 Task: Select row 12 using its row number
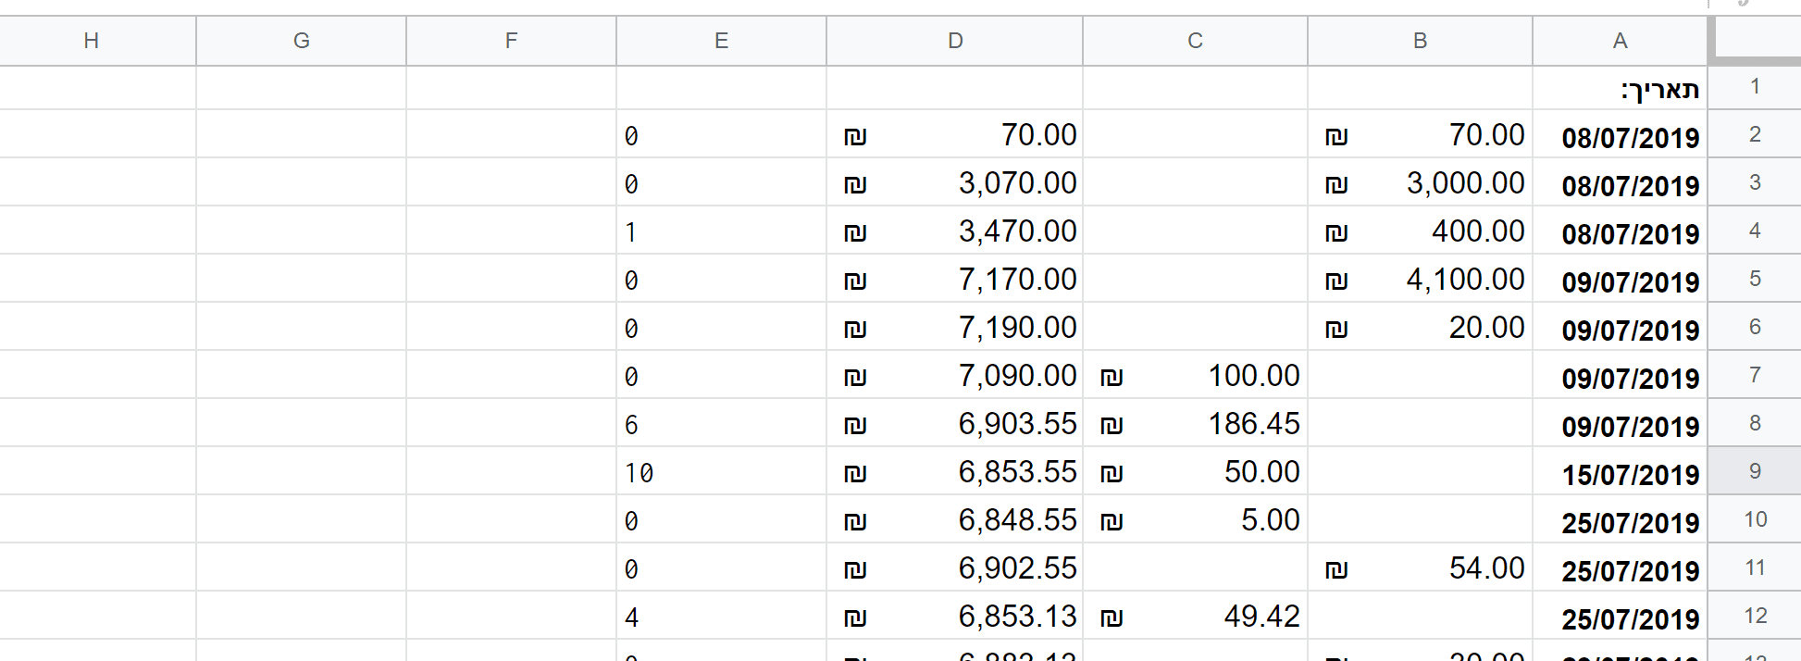tap(1754, 616)
